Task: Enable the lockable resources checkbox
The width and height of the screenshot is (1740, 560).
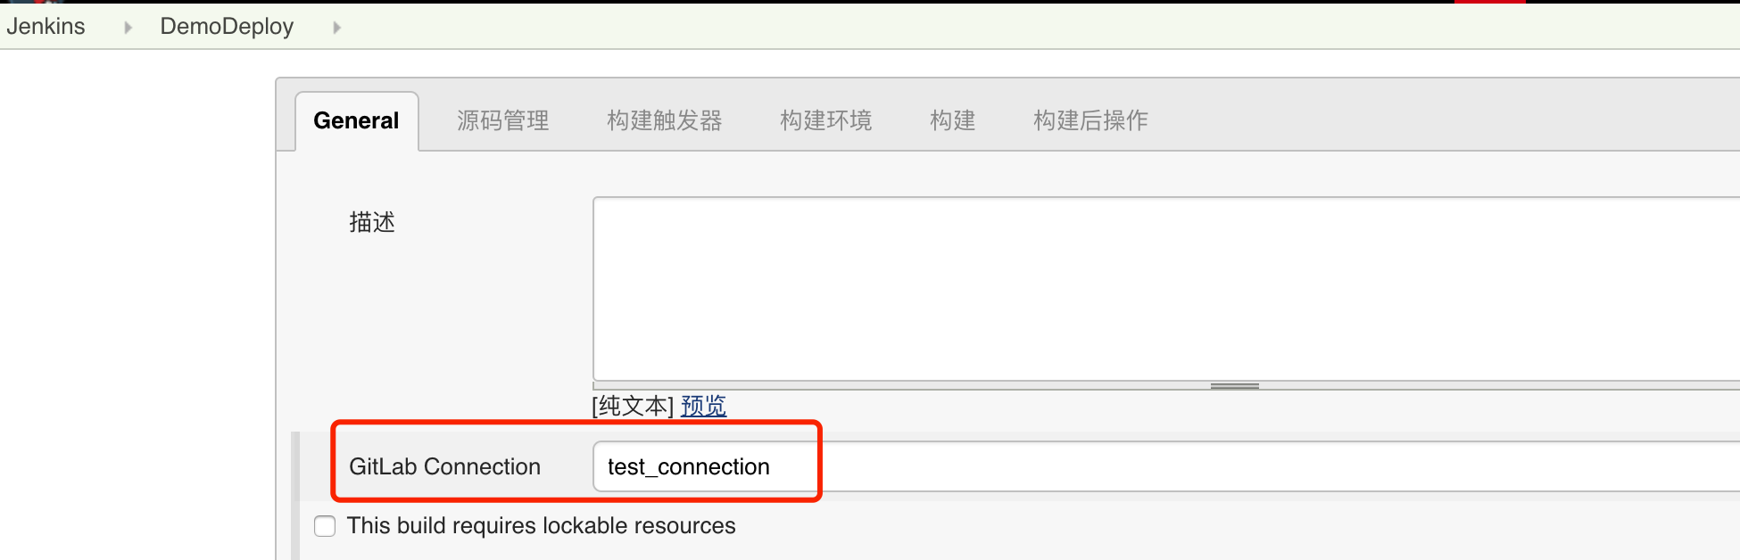Action: [325, 526]
